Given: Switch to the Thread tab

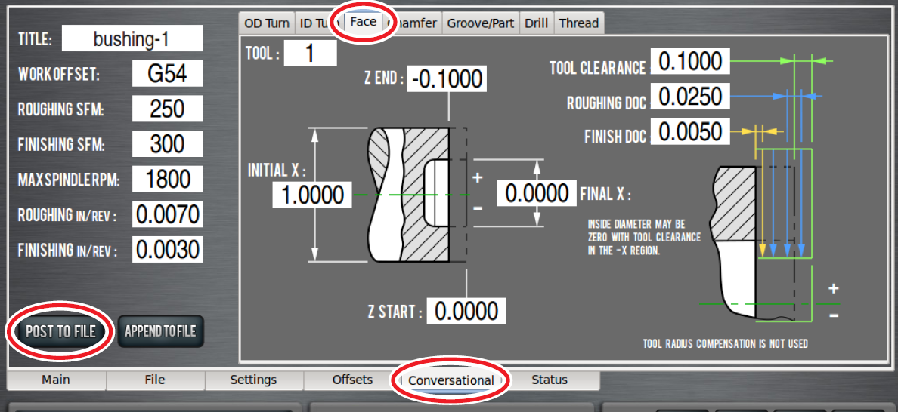Looking at the screenshot, I should click(x=578, y=23).
